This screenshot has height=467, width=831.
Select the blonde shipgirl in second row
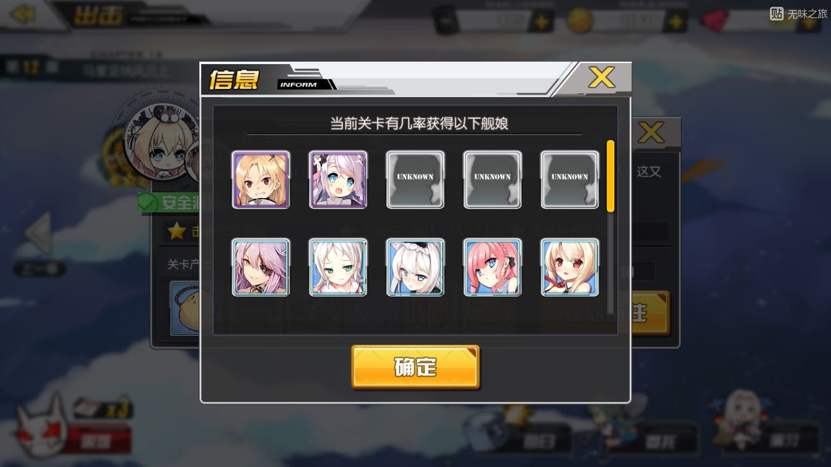pos(570,268)
